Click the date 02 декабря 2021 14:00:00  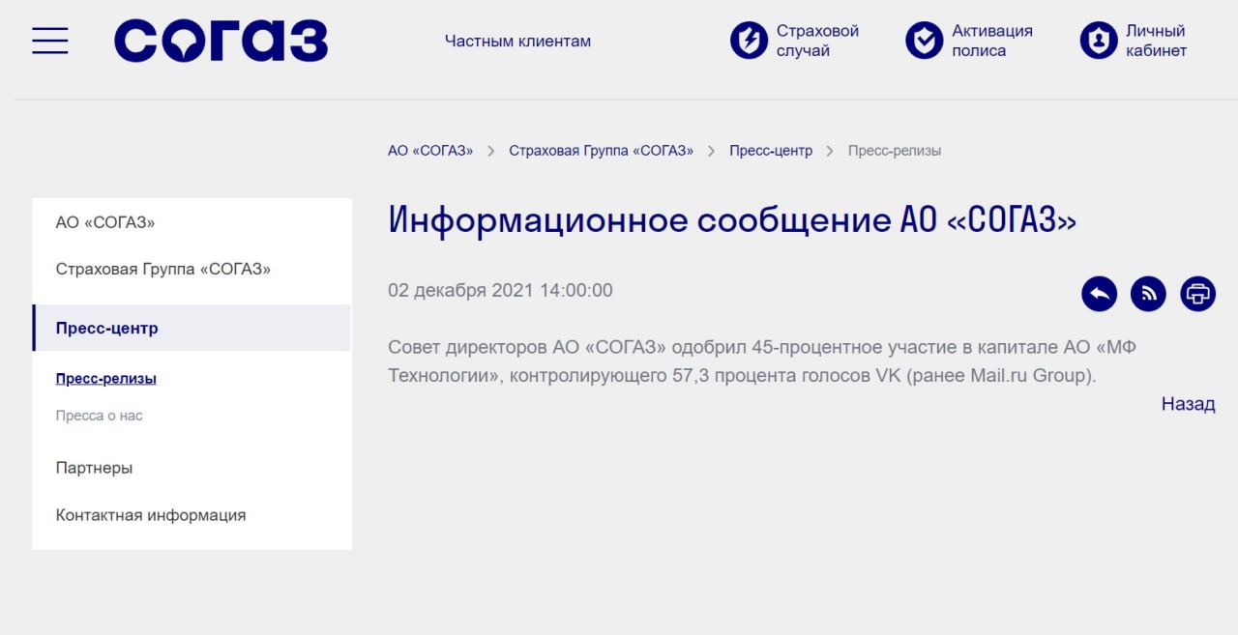[x=500, y=290]
